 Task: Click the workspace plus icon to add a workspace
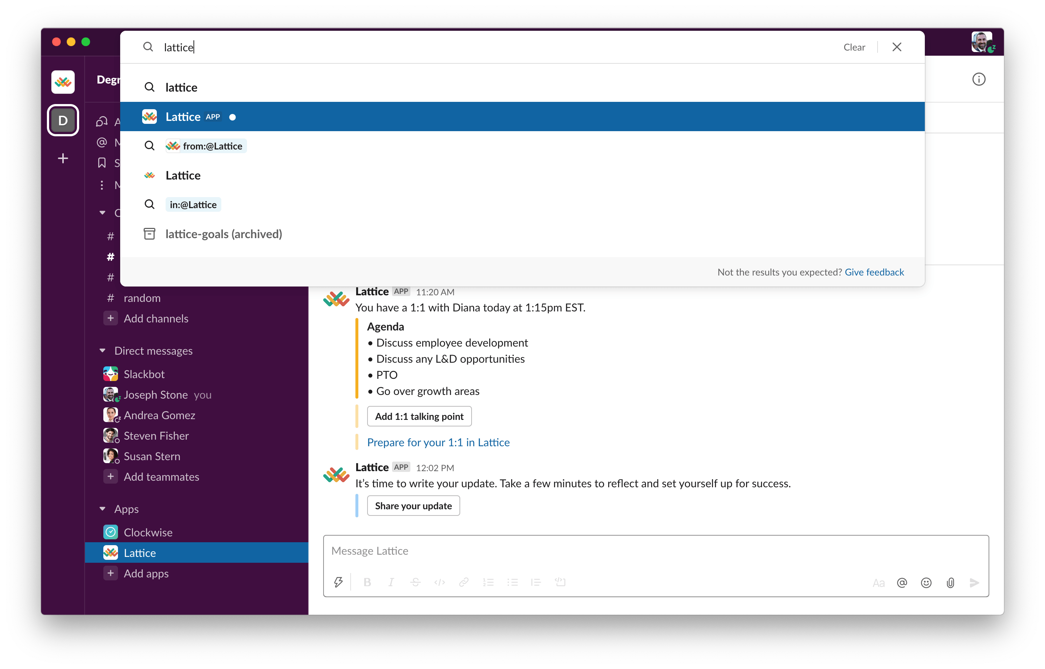coord(63,158)
